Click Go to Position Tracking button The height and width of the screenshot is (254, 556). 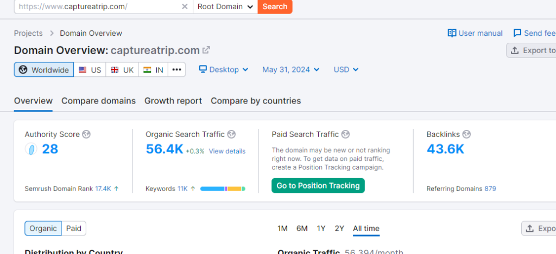pos(318,185)
